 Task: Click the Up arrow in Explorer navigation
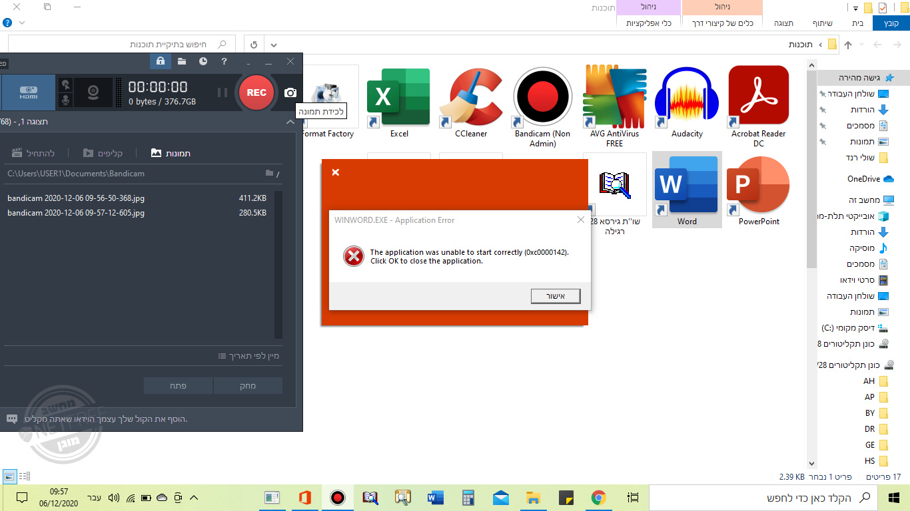tap(848, 45)
